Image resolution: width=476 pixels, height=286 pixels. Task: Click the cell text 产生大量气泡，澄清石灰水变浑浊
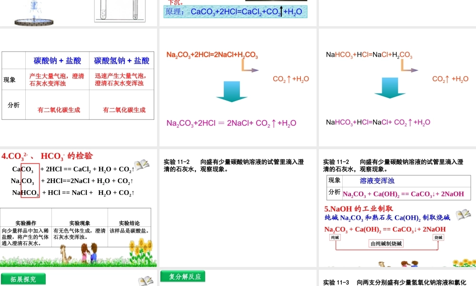[57, 80]
